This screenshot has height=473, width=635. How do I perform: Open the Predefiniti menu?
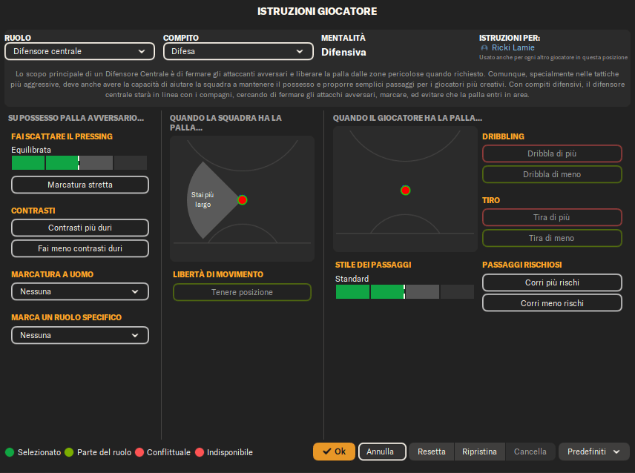593,451
